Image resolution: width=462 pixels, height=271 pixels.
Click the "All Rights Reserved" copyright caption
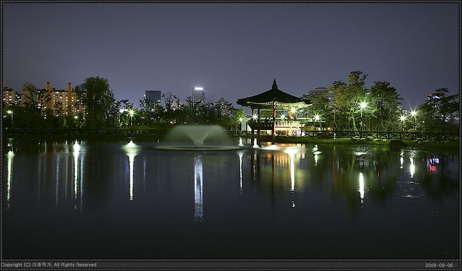(75, 265)
